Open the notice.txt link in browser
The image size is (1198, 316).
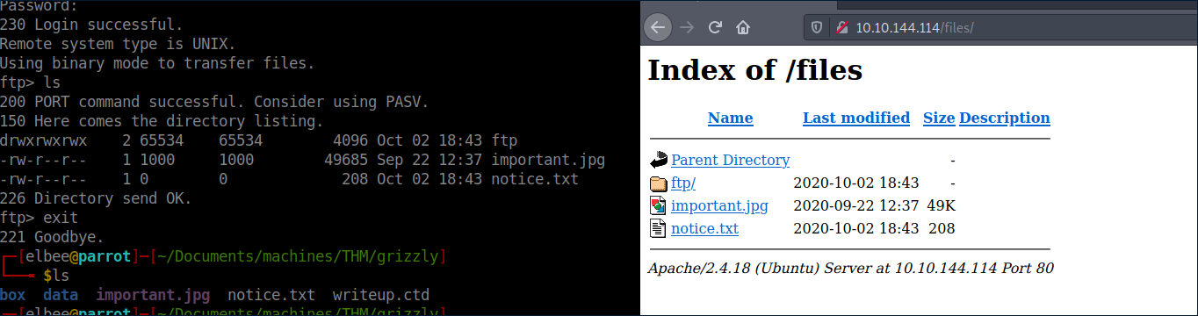click(x=704, y=228)
